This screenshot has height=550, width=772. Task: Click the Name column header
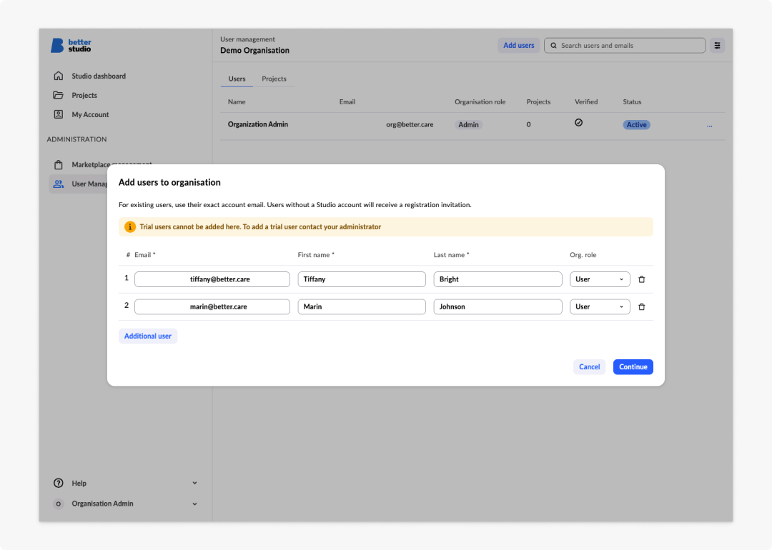[237, 102]
